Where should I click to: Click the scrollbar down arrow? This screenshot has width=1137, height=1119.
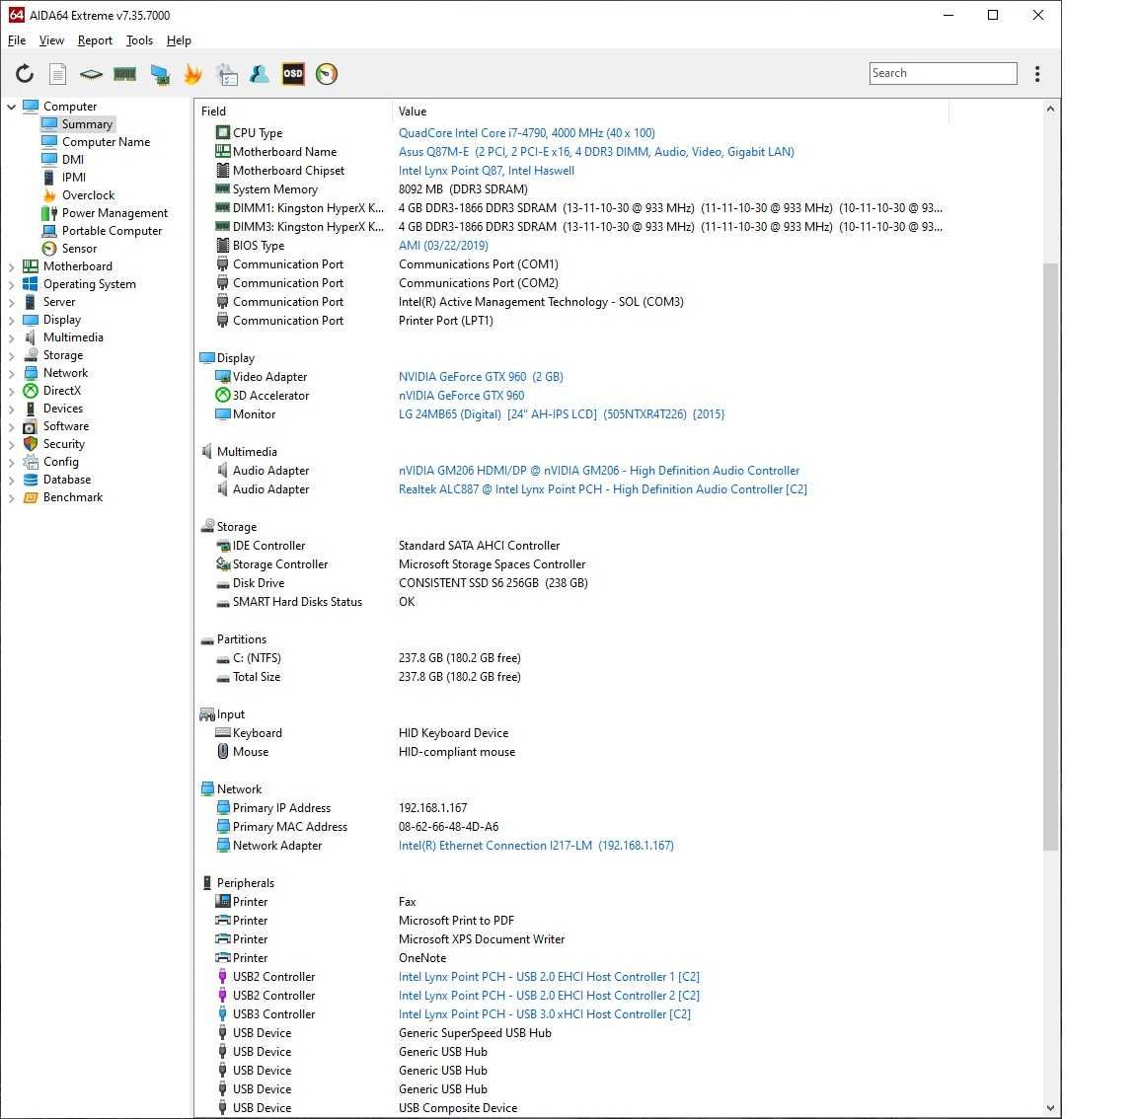pyautogui.click(x=1050, y=1107)
